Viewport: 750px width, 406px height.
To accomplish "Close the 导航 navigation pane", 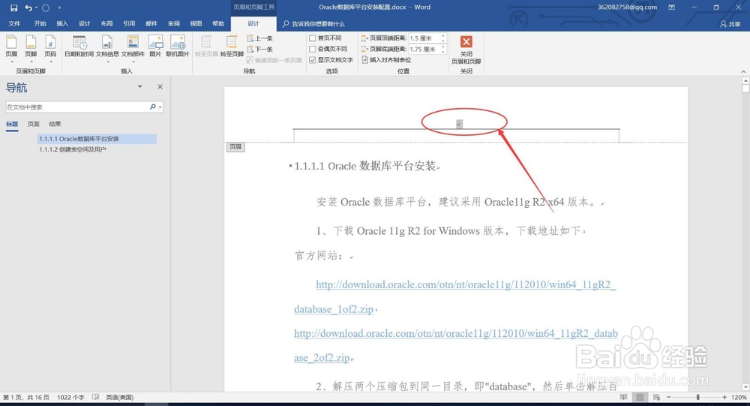I will click(x=160, y=86).
